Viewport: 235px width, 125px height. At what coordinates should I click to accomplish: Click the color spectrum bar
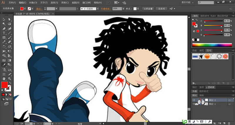click(212, 45)
